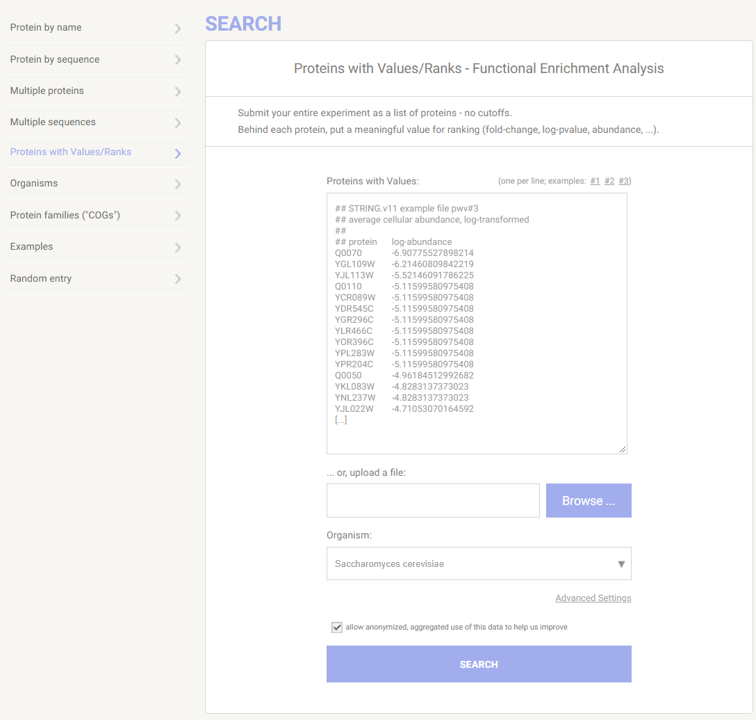Click the arrow icon for Random entry
Screen dimensions: 756x720
pyautogui.click(x=178, y=279)
